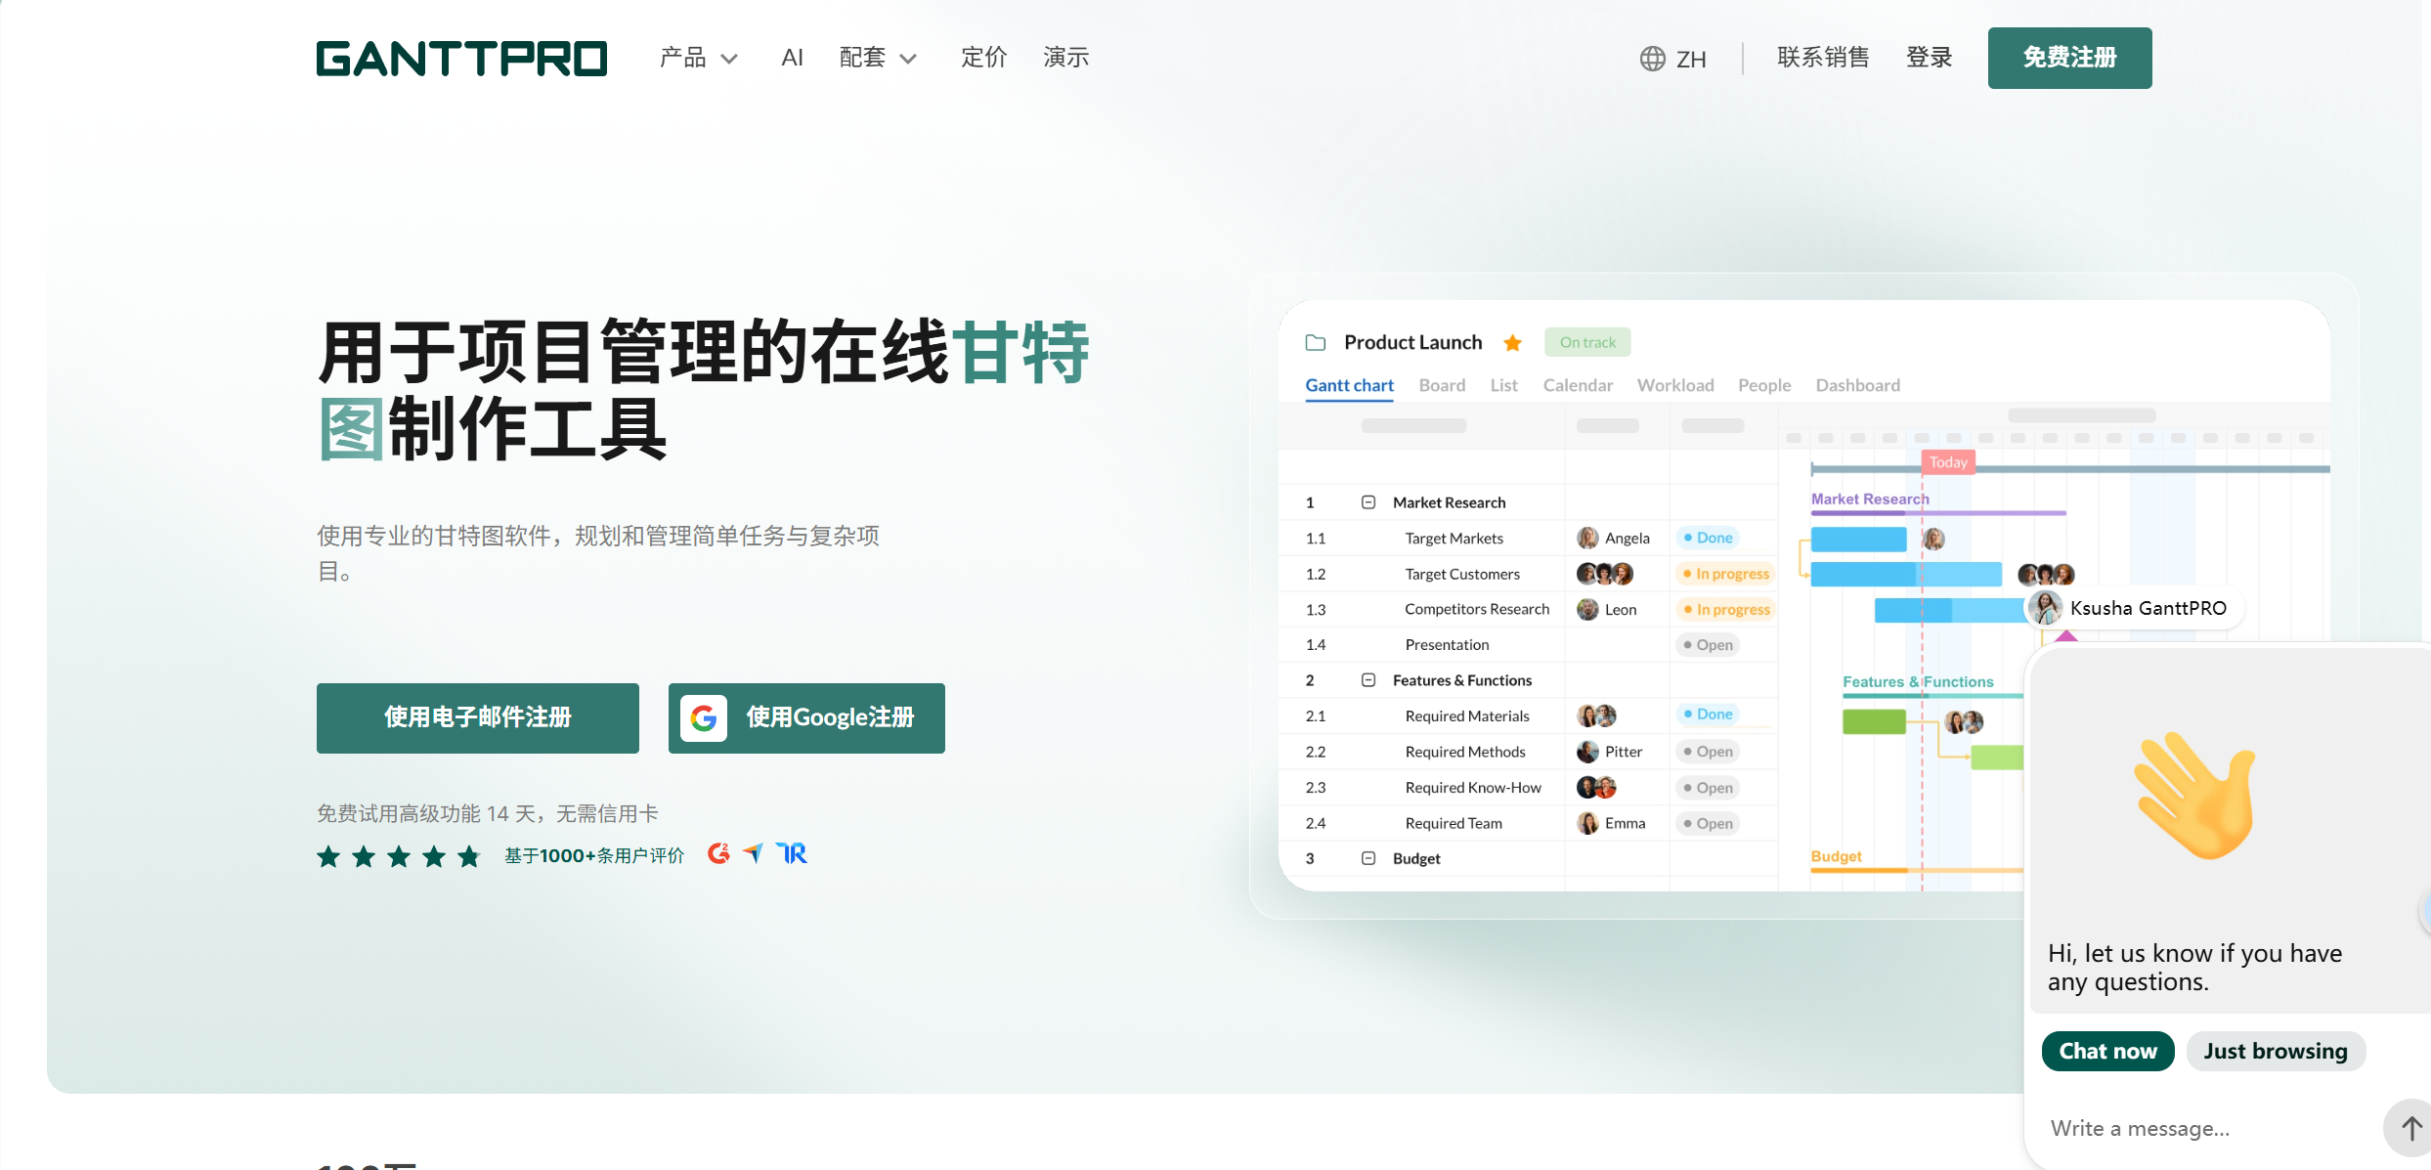Open the 定价 pricing page
This screenshot has width=2431, height=1170.
tap(983, 58)
